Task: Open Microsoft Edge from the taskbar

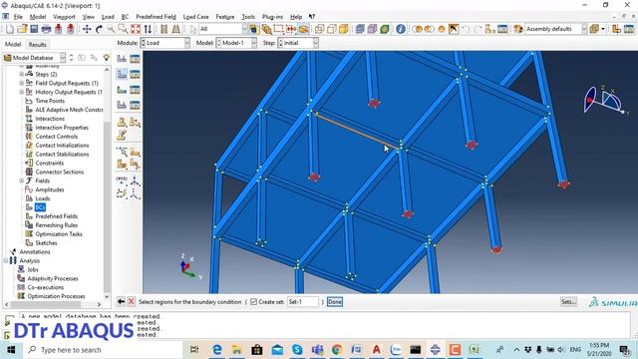Action: point(217,350)
